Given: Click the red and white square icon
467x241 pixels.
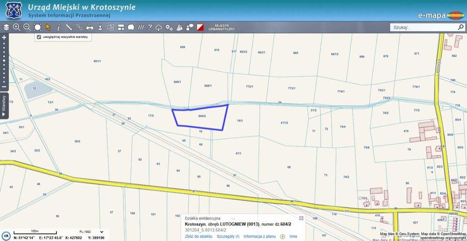Looking at the screenshot, I should [x=200, y=28].
